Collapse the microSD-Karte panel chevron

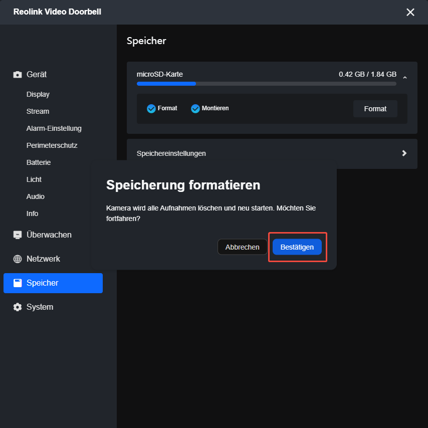405,78
